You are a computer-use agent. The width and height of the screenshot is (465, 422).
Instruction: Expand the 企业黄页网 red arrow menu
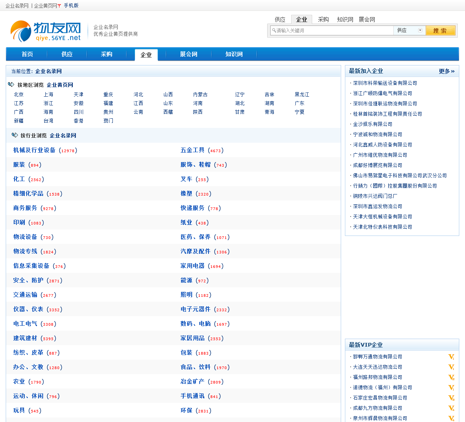pos(59,6)
